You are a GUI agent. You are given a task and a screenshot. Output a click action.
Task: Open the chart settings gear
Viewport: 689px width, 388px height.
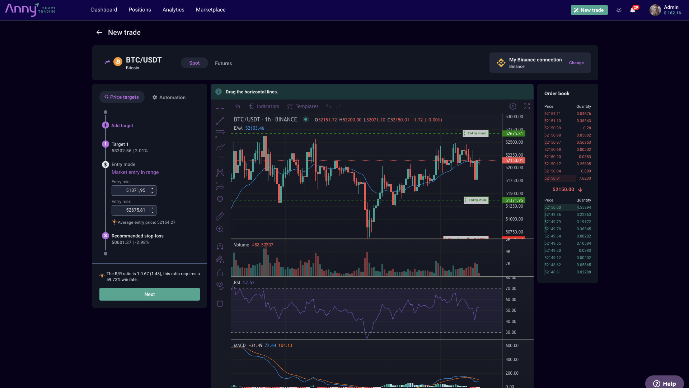click(512, 106)
